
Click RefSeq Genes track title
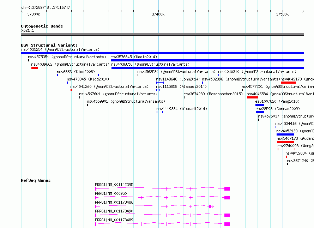point(36,180)
